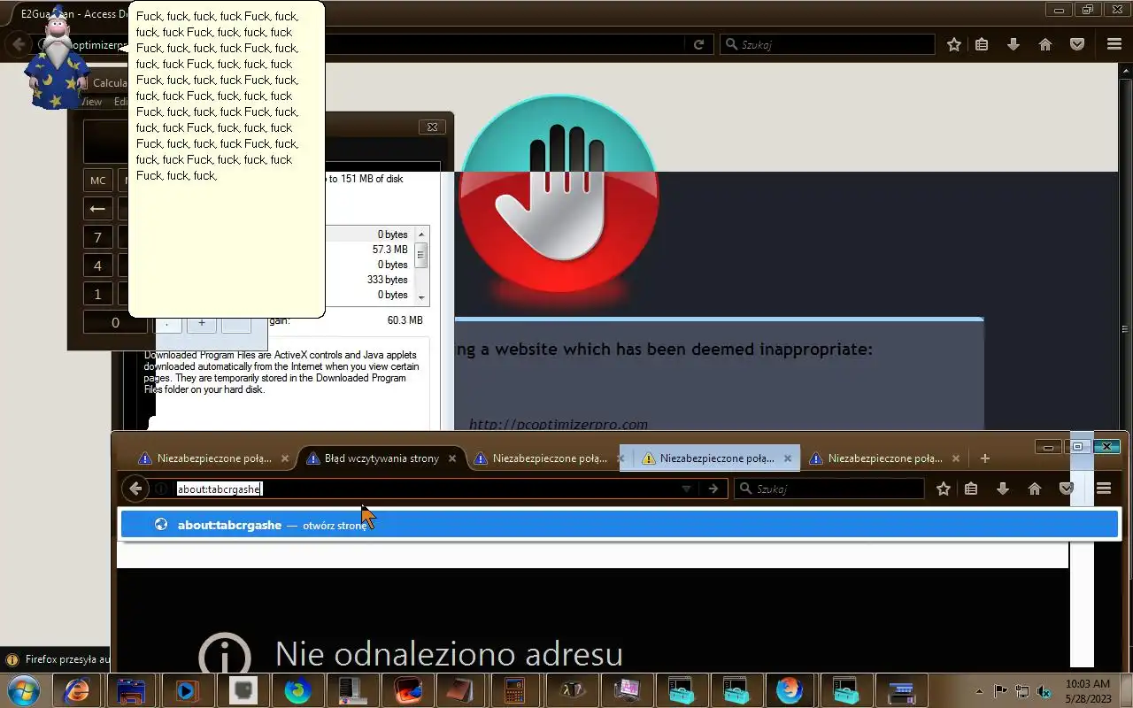This screenshot has width=1133, height=708.
Task: Open bookmarks list icon in front Firefox window
Action: [971, 489]
